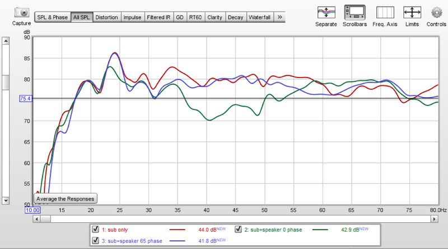Click the vertical scrollbar up arrow
Viewport: 448px width, 249px height.
click(6, 41)
